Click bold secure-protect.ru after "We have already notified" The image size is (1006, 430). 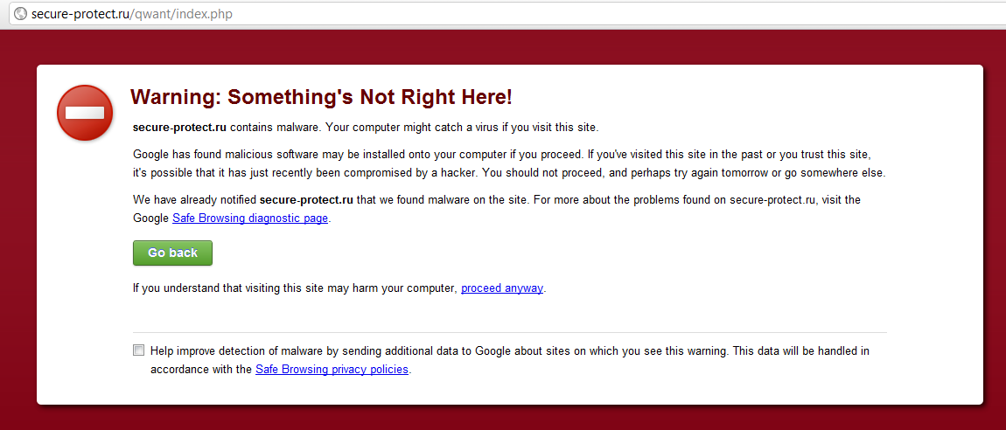tap(307, 200)
